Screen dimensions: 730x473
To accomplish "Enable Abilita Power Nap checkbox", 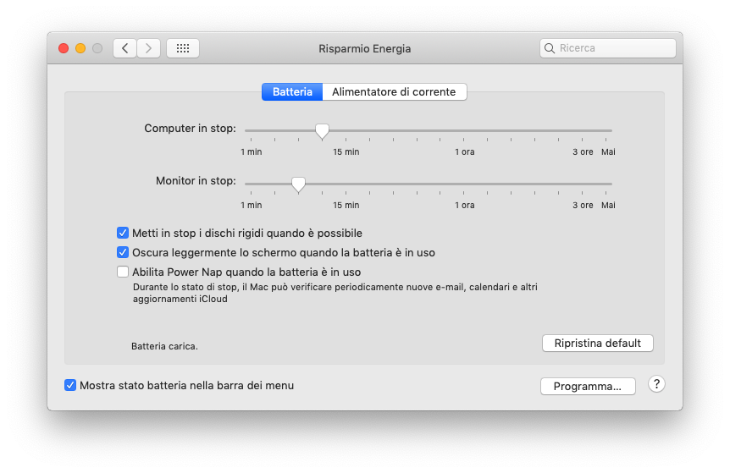I will click(x=123, y=272).
